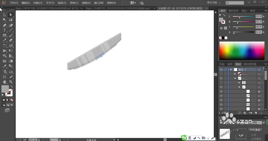Viewport: 268px width, 141px height.
Task: Select the Eraser tool
Action: (x=11, y=41)
